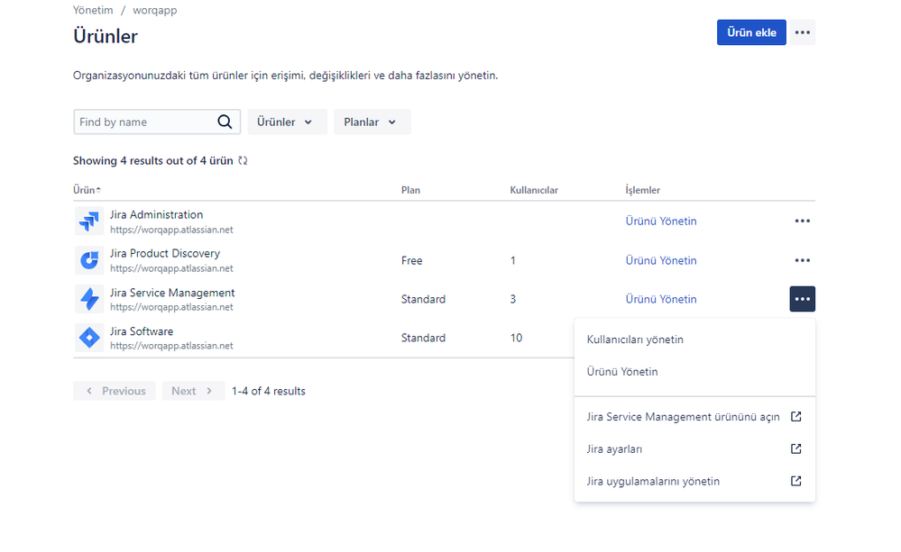Click the Jira Service Management lightning icon
901x552 pixels.
[x=89, y=299]
